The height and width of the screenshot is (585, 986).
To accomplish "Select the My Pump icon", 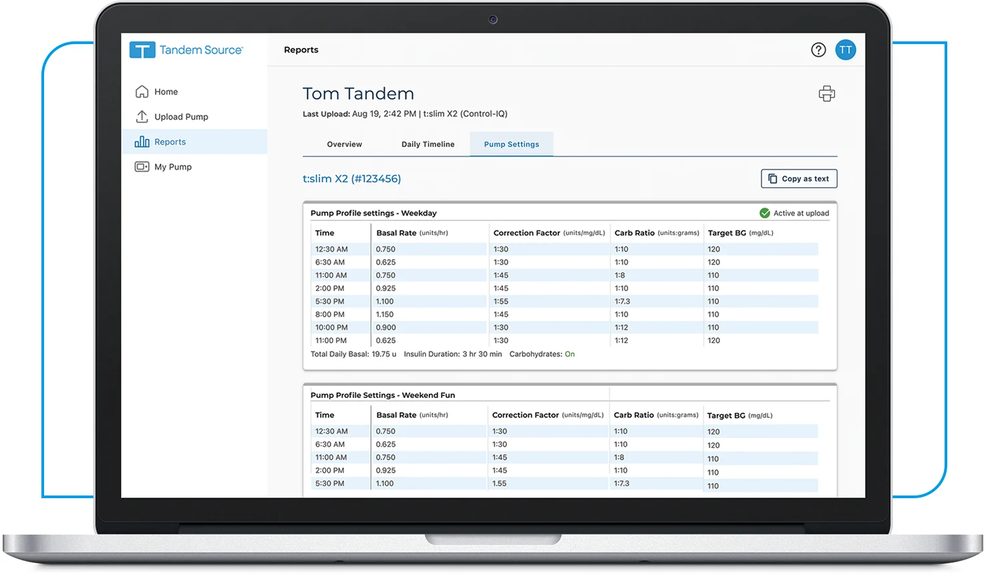I will [x=142, y=166].
